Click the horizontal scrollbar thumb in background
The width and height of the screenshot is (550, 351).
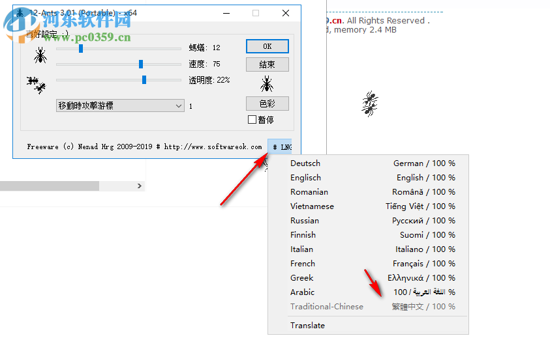point(50,186)
